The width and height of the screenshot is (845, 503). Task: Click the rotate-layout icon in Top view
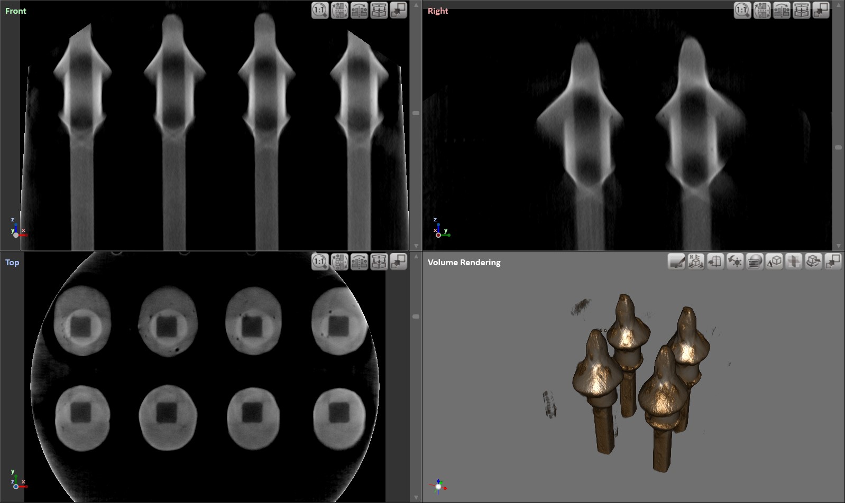click(339, 262)
